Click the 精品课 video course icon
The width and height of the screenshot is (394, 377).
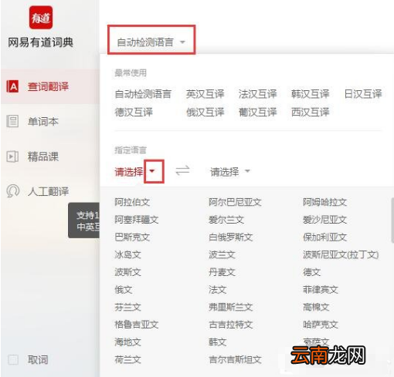click(12, 157)
